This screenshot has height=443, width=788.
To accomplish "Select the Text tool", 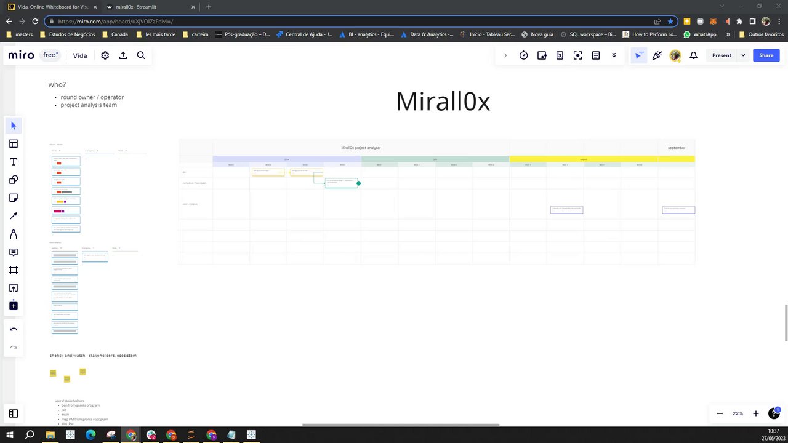I will (14, 162).
